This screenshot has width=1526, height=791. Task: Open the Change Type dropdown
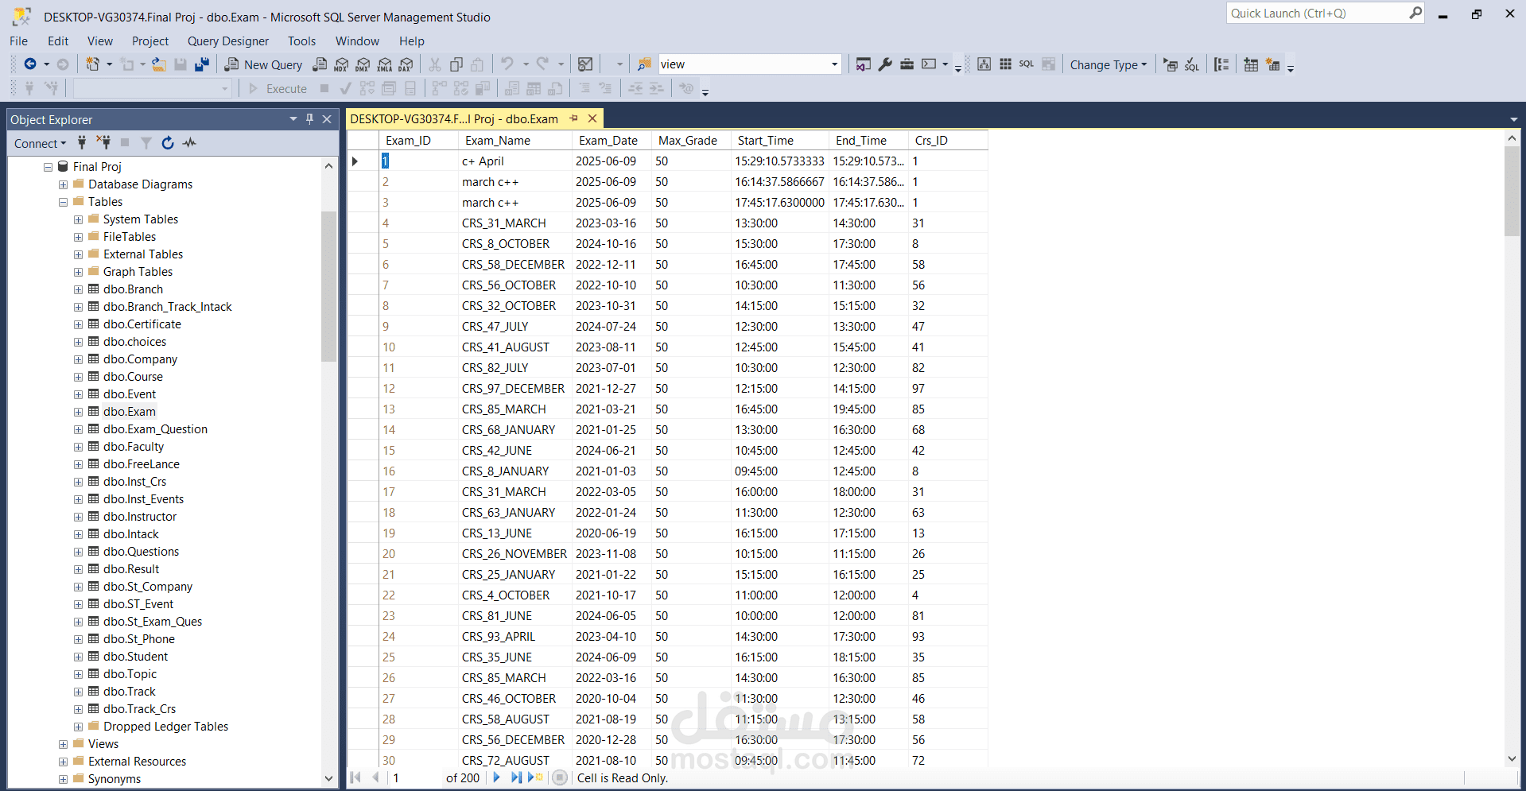click(x=1109, y=64)
